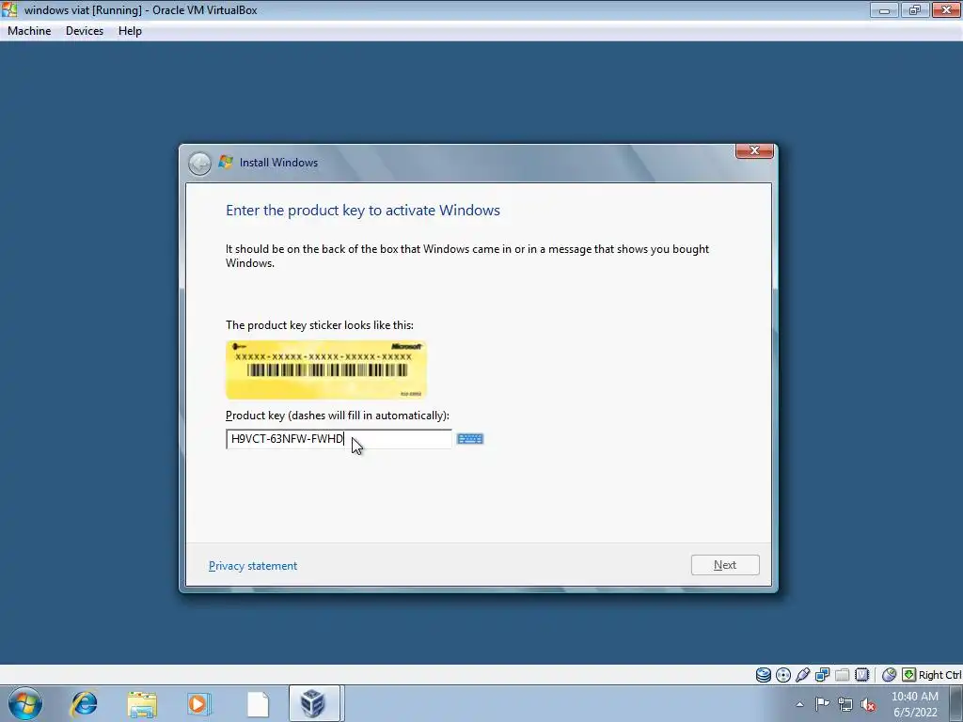Viewport: 963px width, 722px height.
Task: Click the blank document icon in the taskbar
Action: [x=258, y=704]
